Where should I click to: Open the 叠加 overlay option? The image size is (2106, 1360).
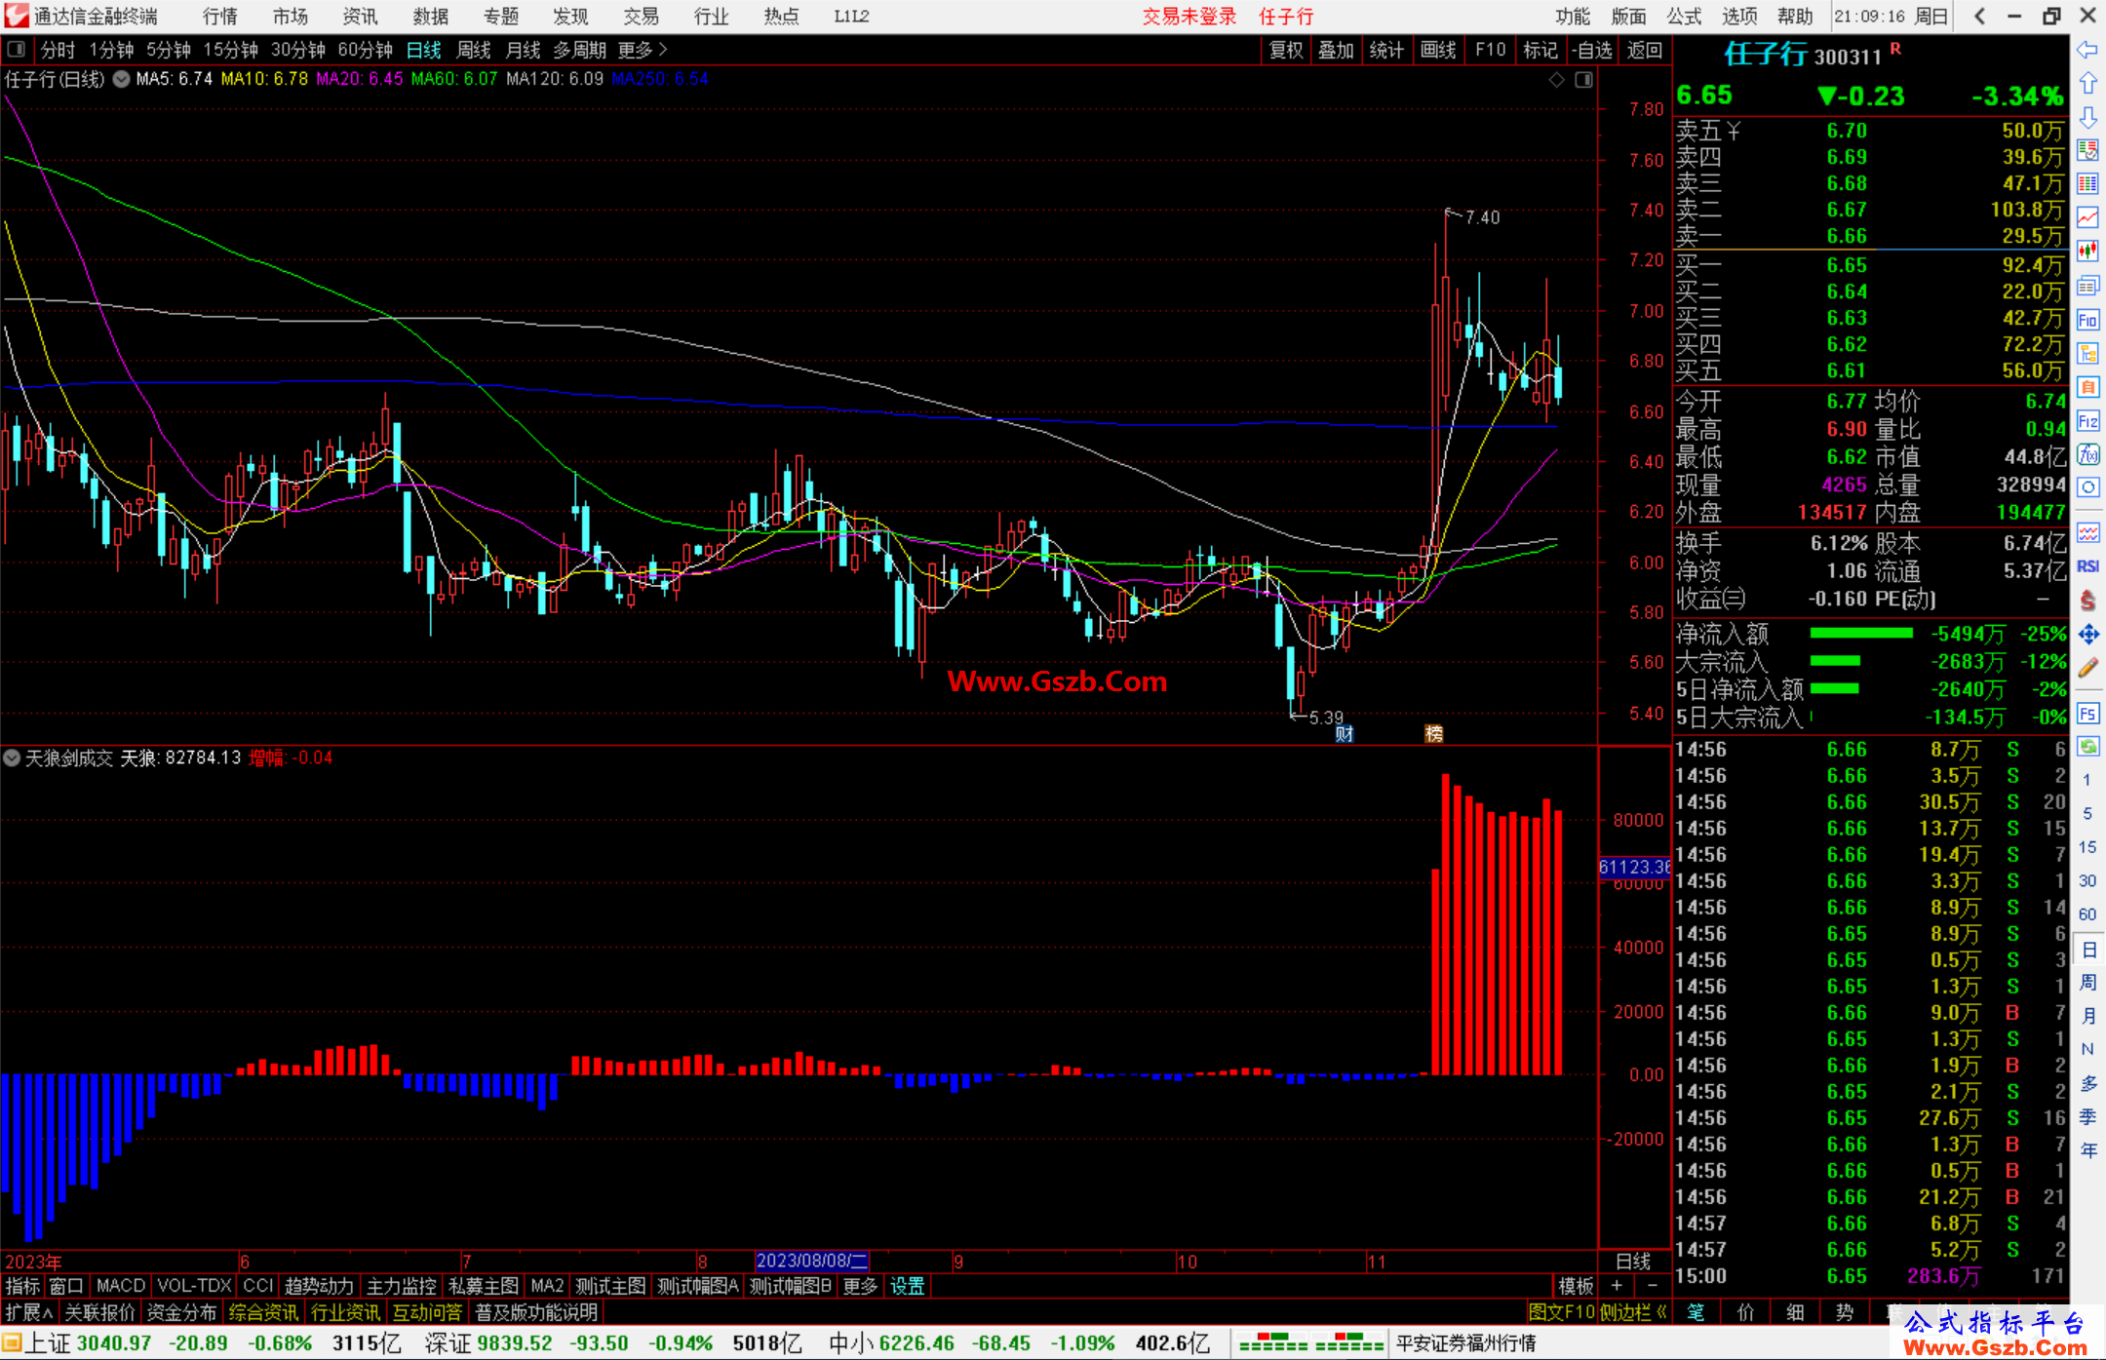click(x=1336, y=50)
